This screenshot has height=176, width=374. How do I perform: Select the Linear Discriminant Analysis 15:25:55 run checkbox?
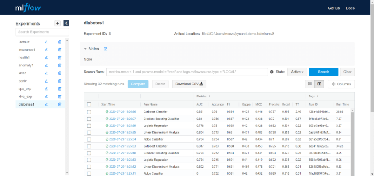(x=89, y=132)
